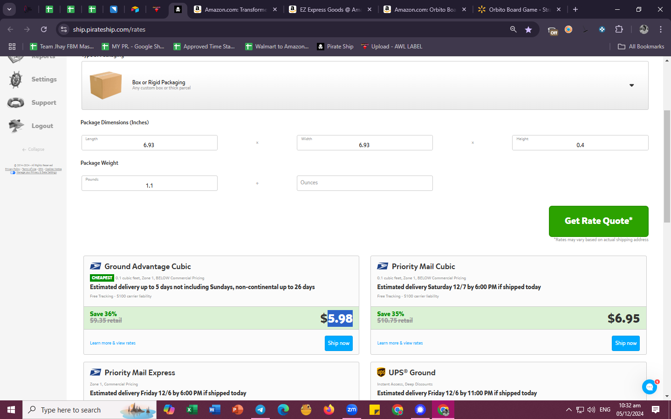Viewport: 671px width, 419px height.
Task: Click USPS logo on Priority Mail Express
Action: pyautogui.click(x=96, y=372)
